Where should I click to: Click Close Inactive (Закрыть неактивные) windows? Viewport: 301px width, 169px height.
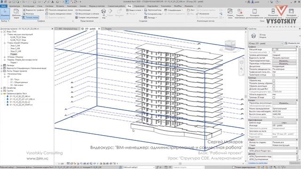(x=239, y=14)
